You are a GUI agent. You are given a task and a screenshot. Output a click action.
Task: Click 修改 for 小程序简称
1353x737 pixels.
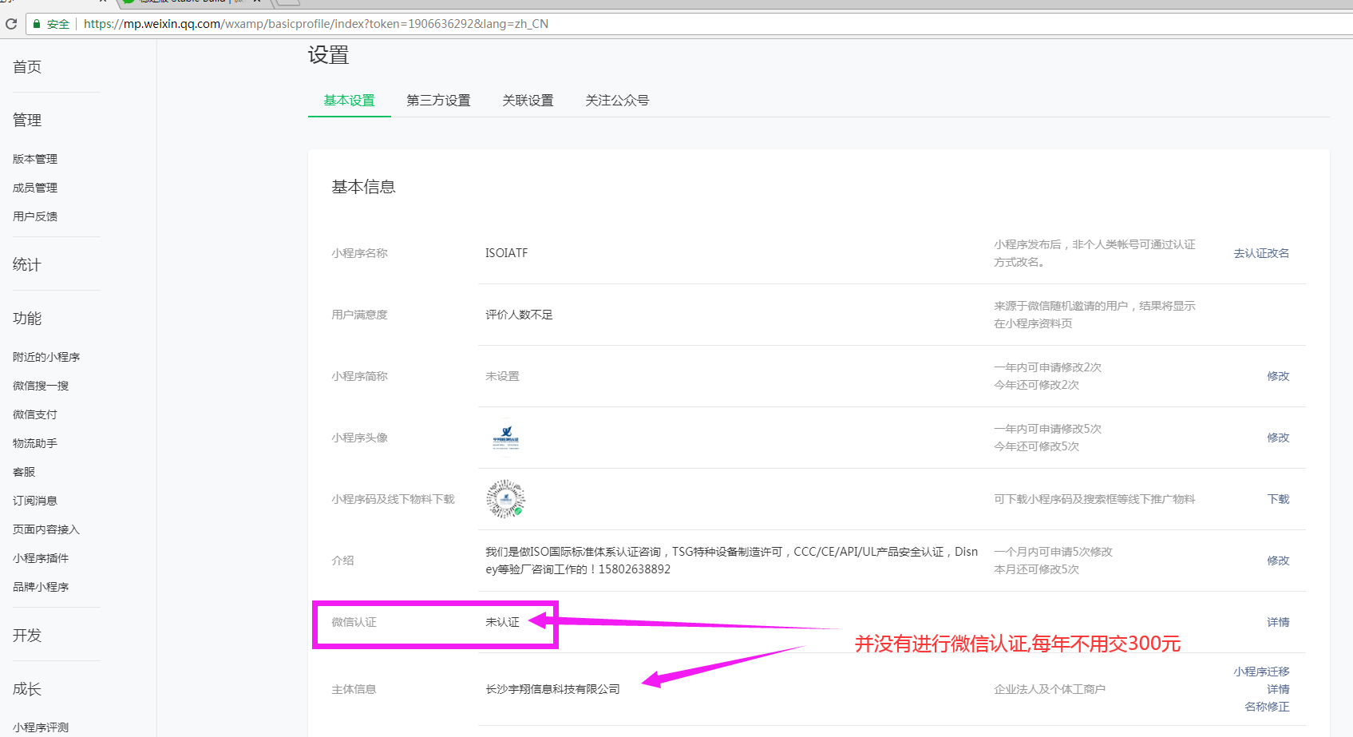tap(1278, 376)
